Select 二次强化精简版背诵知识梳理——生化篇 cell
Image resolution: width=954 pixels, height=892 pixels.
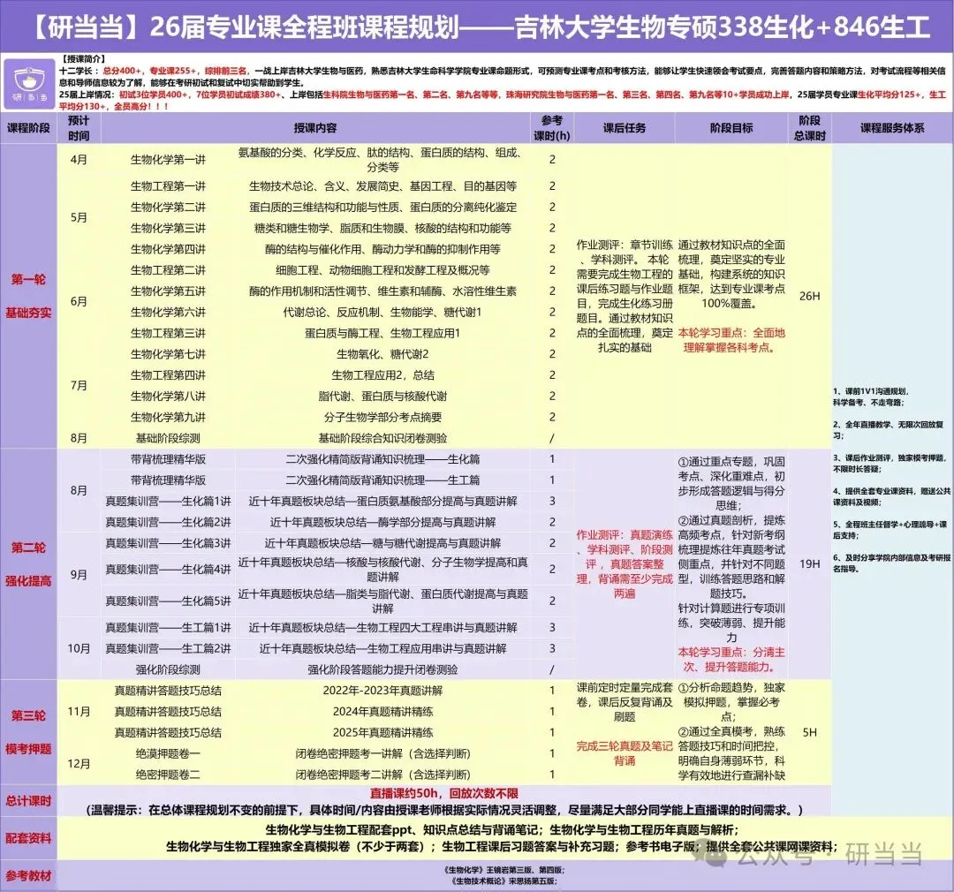382,459
